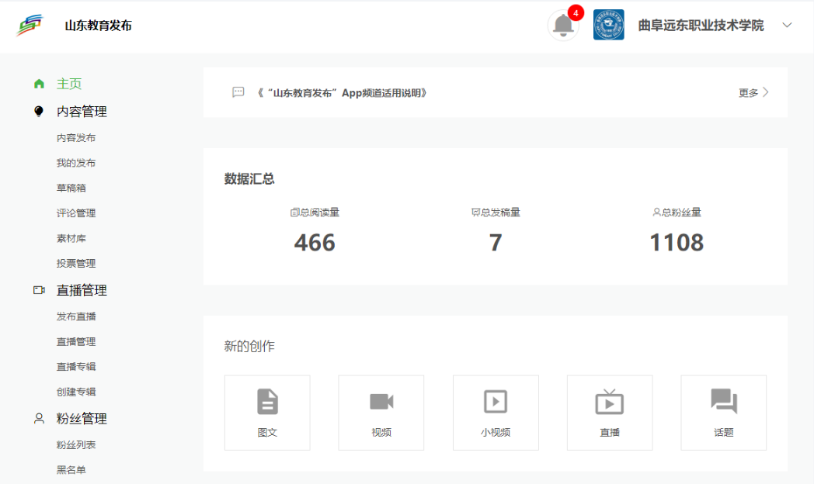Screen dimensions: 814x484
Task: Open the App频道适用说明 announcement link
Action: [342, 93]
